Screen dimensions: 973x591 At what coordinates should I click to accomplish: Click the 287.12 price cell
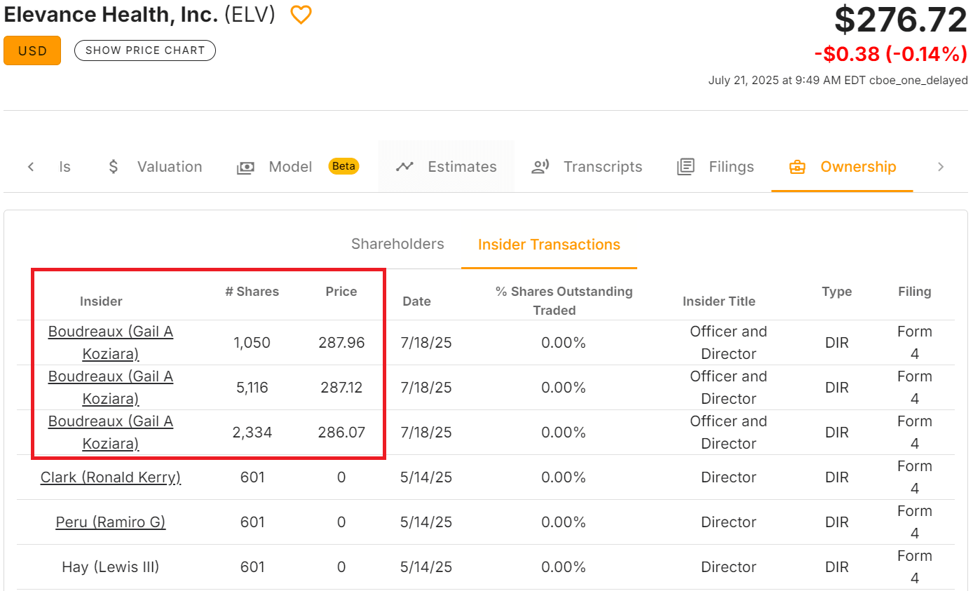click(x=341, y=388)
